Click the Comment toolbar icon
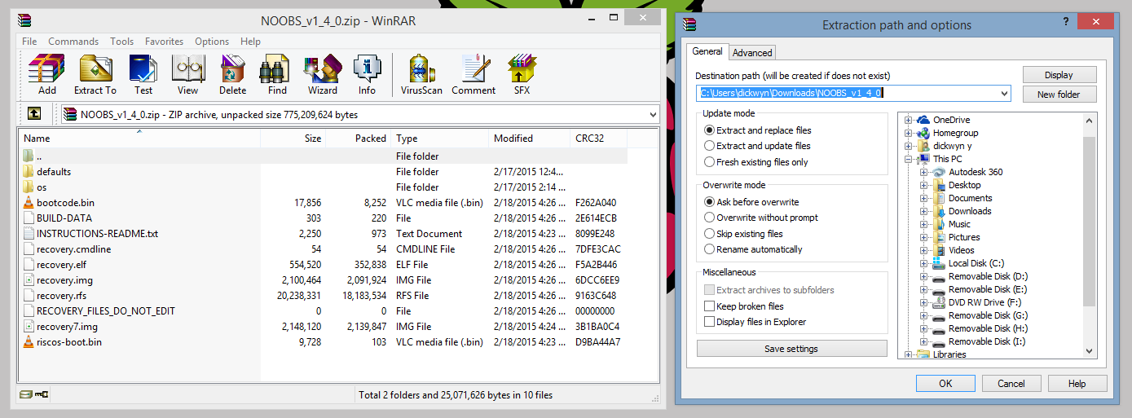This screenshot has height=418, width=1132. pyautogui.click(x=474, y=69)
